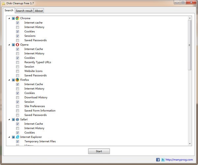This screenshot has width=198, height=165.
Task: Enable Opera Session checkbox
Action: [x=17, y=67]
